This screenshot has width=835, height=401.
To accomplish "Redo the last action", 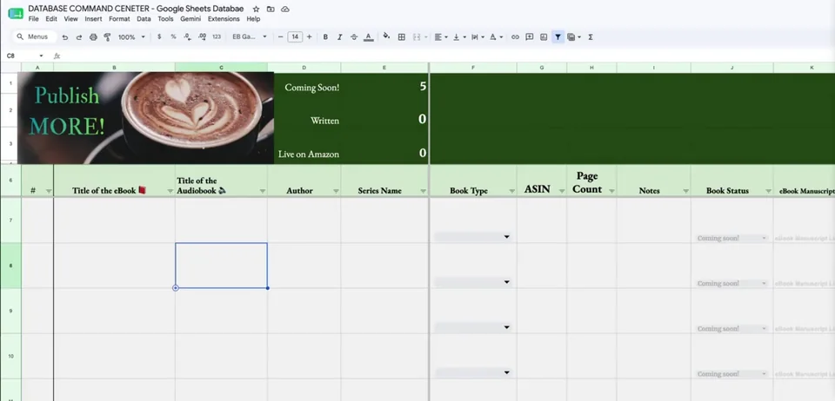I will click(79, 37).
